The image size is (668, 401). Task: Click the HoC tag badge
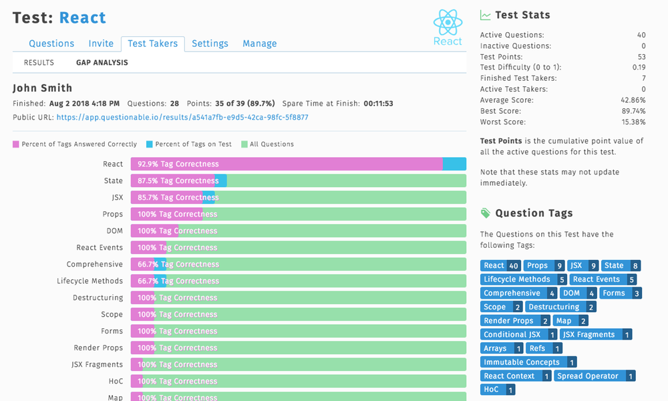[498, 390]
